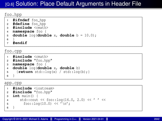
Task: Click the 'double log(double x, double b)' definition line
Action: 46,68
